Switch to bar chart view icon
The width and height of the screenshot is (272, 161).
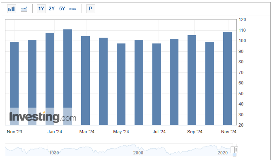click(x=12, y=9)
